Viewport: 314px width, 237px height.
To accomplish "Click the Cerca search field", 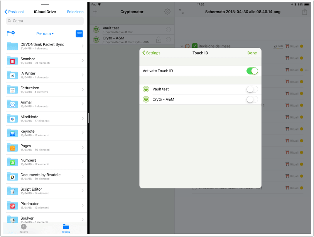I will (45, 21).
